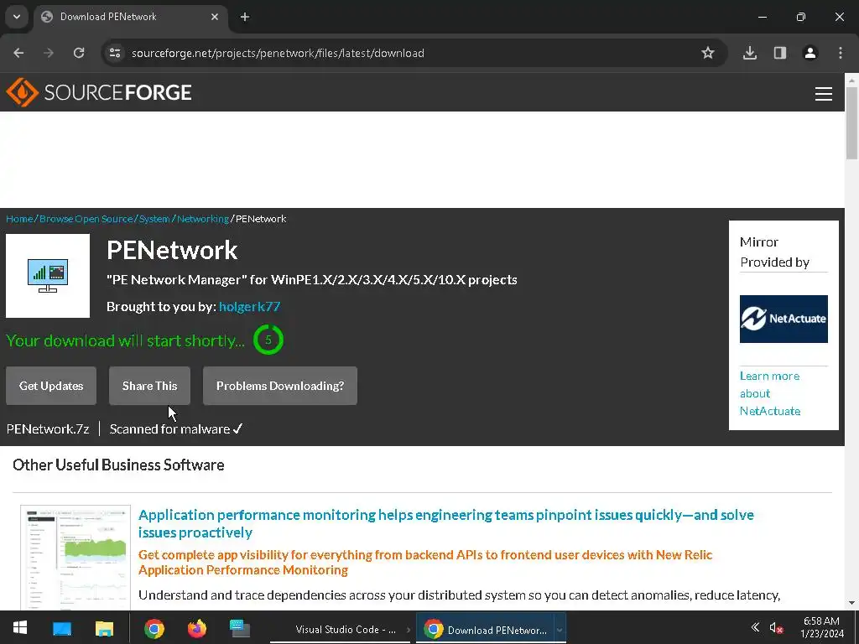Open pinned Chrome in taskbar
859x644 pixels.
tap(154, 628)
